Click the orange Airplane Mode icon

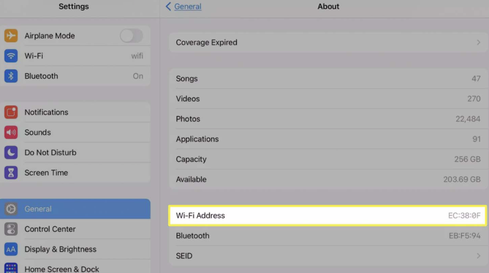point(11,36)
